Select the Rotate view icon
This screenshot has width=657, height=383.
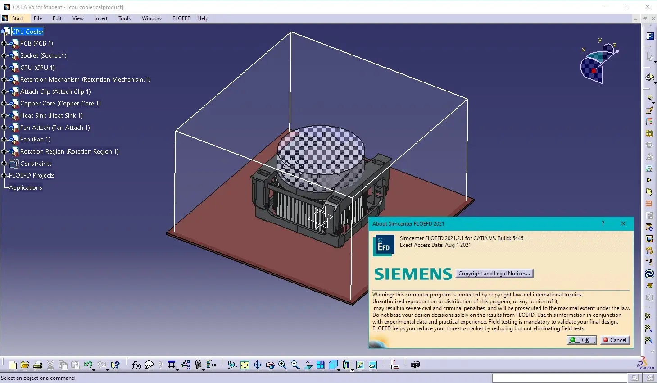(270, 365)
